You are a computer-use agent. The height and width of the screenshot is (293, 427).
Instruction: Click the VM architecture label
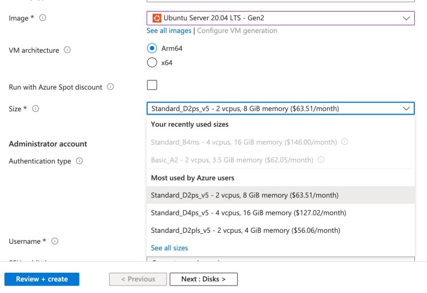pos(34,50)
